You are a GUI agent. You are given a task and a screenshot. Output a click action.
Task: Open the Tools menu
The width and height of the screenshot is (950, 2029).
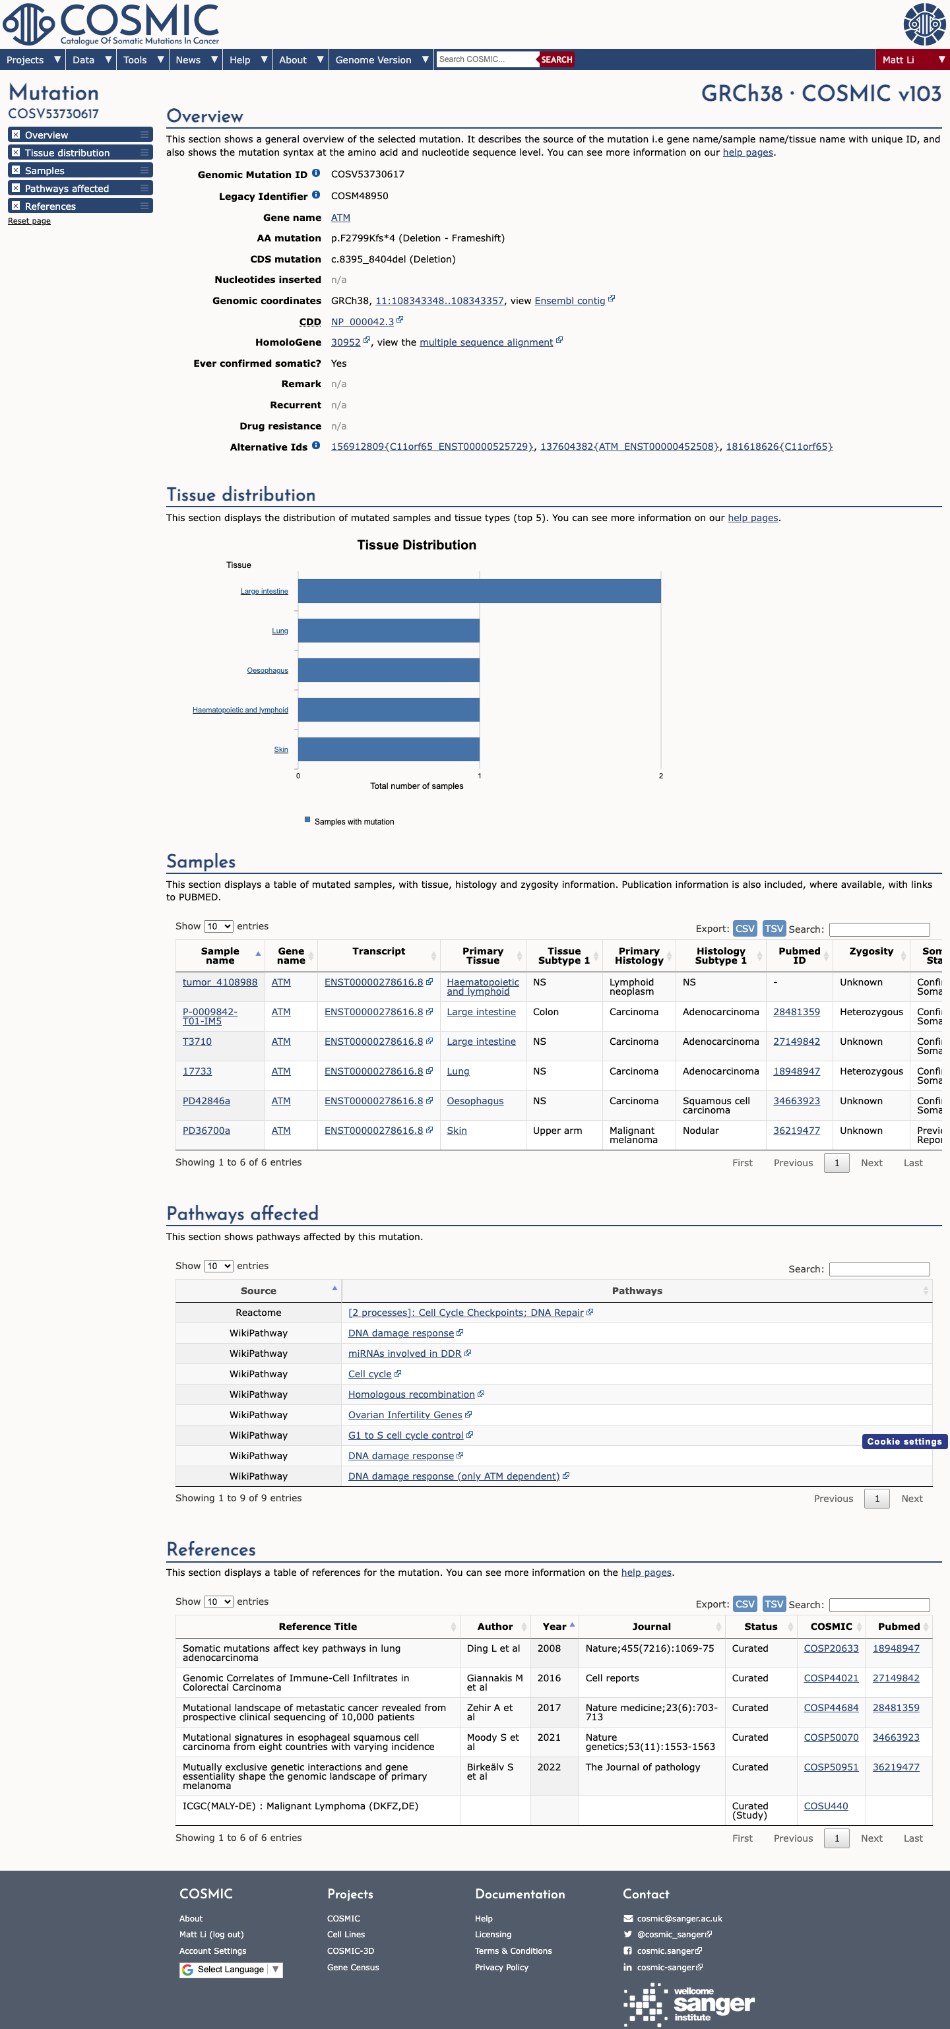pyautogui.click(x=142, y=60)
